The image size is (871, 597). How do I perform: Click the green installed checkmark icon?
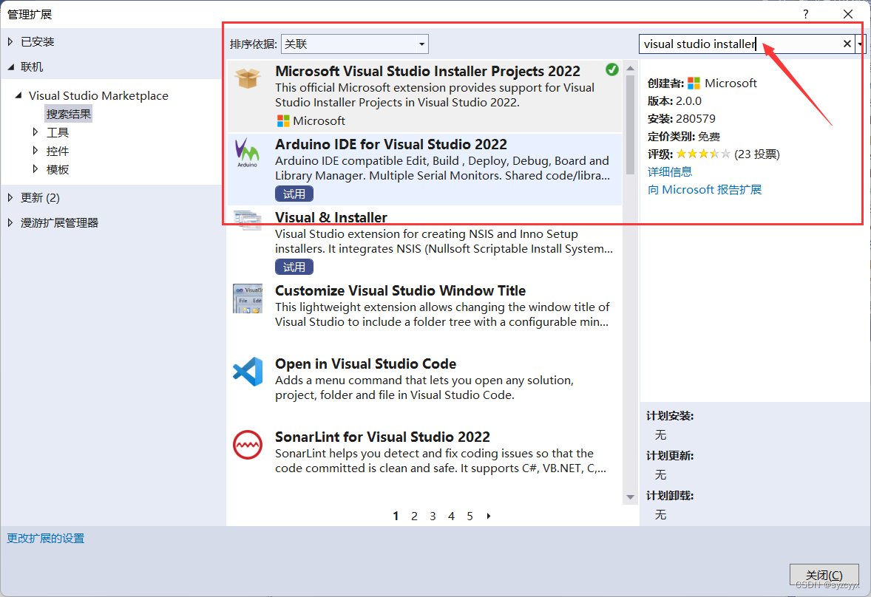(612, 69)
